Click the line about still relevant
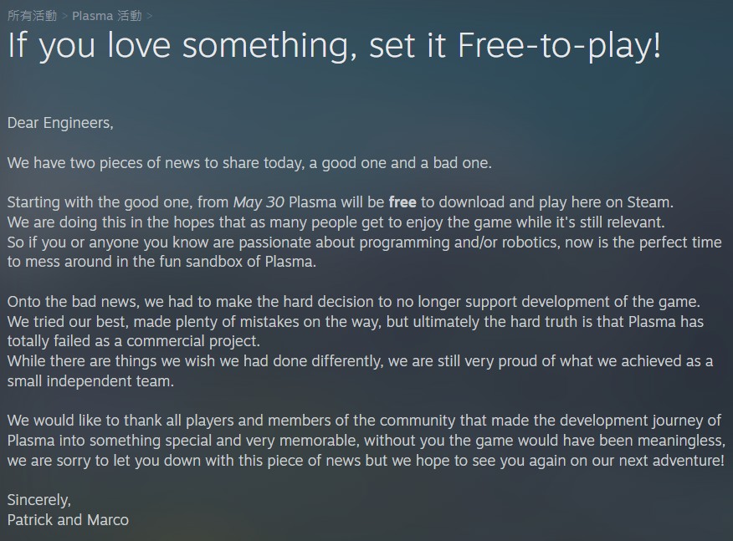This screenshot has width=733, height=541. 336,222
